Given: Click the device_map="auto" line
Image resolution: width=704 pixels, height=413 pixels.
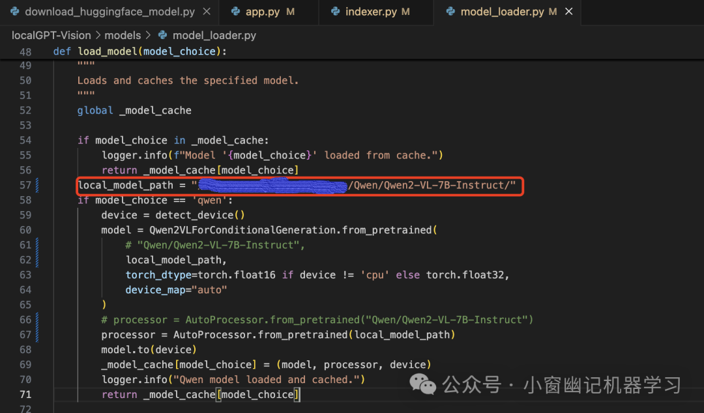Looking at the screenshot, I should click(x=177, y=290).
